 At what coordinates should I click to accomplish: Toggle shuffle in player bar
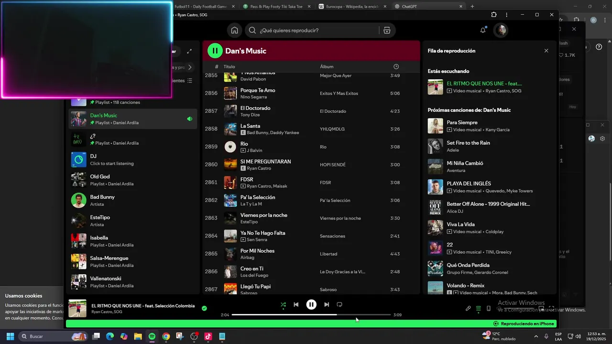[283, 304]
